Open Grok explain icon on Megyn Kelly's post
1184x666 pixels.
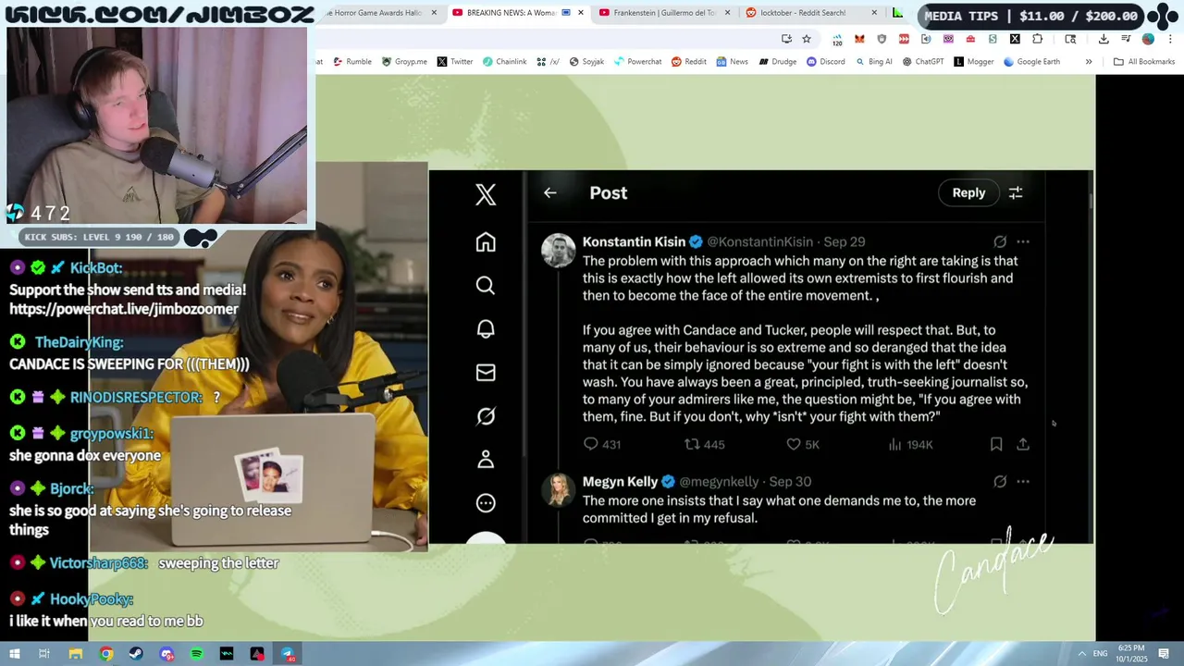[x=1000, y=481]
